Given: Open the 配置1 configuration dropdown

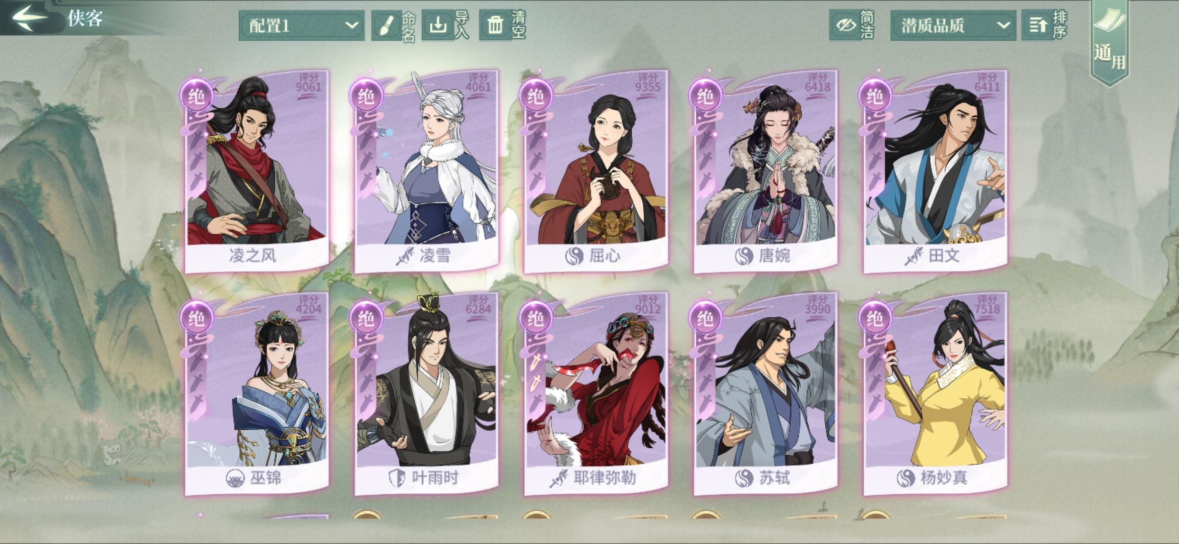Looking at the screenshot, I should [x=301, y=25].
